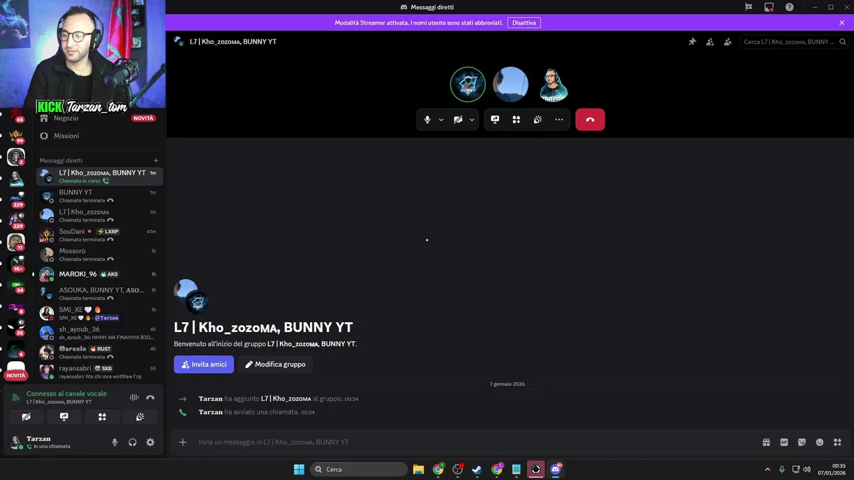854x480 pixels.
Task: Add friends to group icon in header
Action: 710,41
